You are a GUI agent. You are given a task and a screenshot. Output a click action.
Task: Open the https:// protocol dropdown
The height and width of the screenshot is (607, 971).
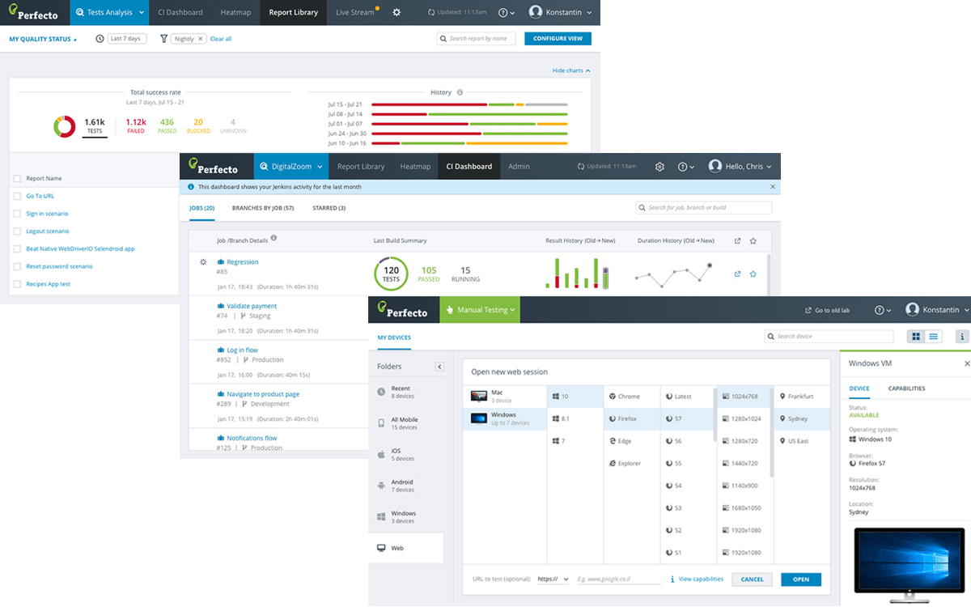point(553,579)
